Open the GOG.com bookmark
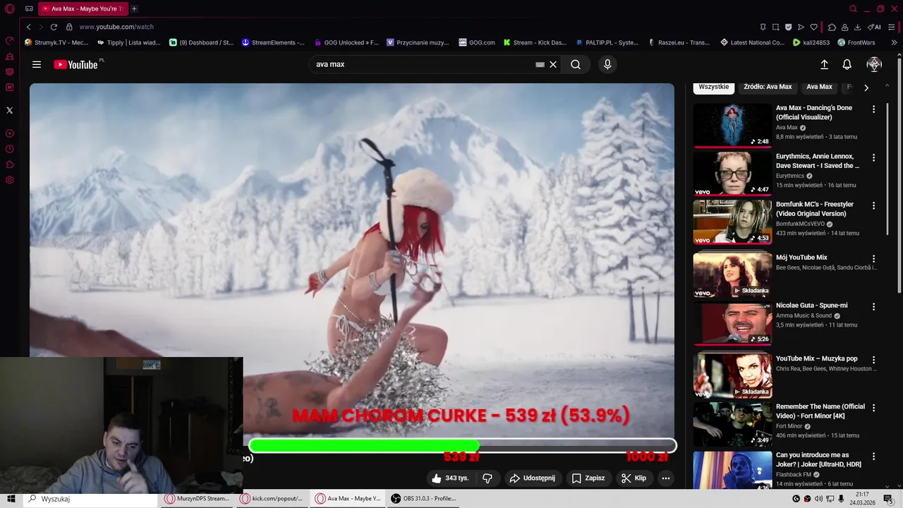The height and width of the screenshot is (508, 903). 477,42
